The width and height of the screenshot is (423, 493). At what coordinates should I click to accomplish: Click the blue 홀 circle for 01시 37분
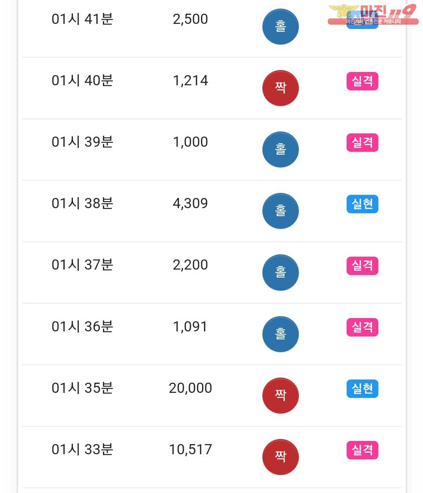coord(280,272)
